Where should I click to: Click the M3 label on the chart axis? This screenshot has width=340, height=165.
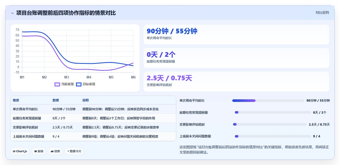coord(67,77)
